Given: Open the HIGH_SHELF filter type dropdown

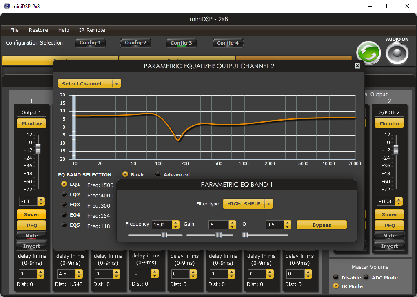Looking at the screenshot, I should (248, 204).
